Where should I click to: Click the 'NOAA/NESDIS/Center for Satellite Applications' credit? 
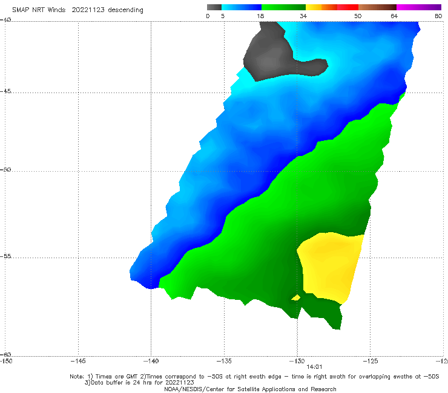click(x=250, y=389)
